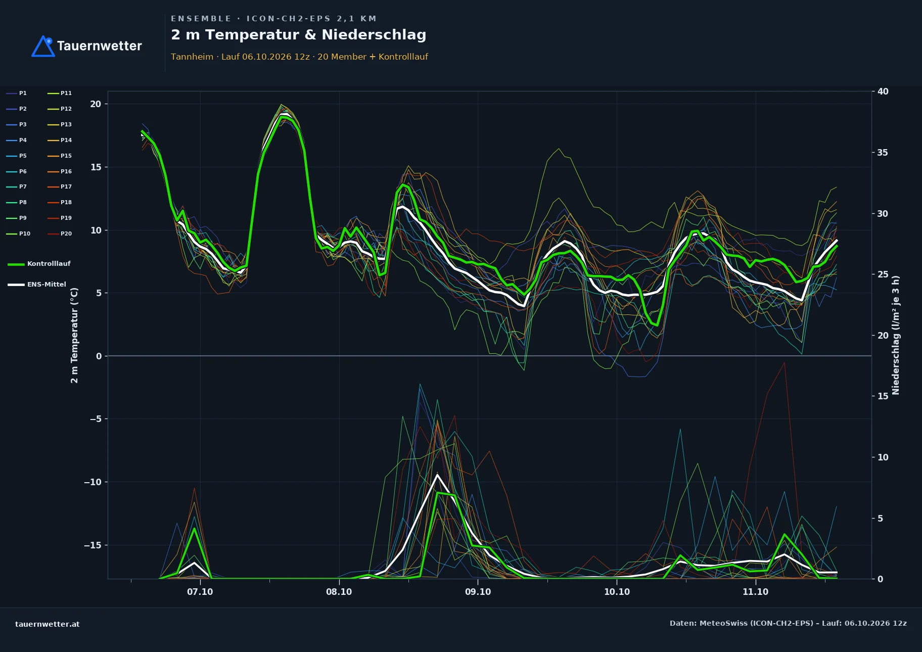Click the '2 m Temperatur (°C)' axis title
Image resolution: width=922 pixels, height=652 pixels.
click(x=74, y=335)
